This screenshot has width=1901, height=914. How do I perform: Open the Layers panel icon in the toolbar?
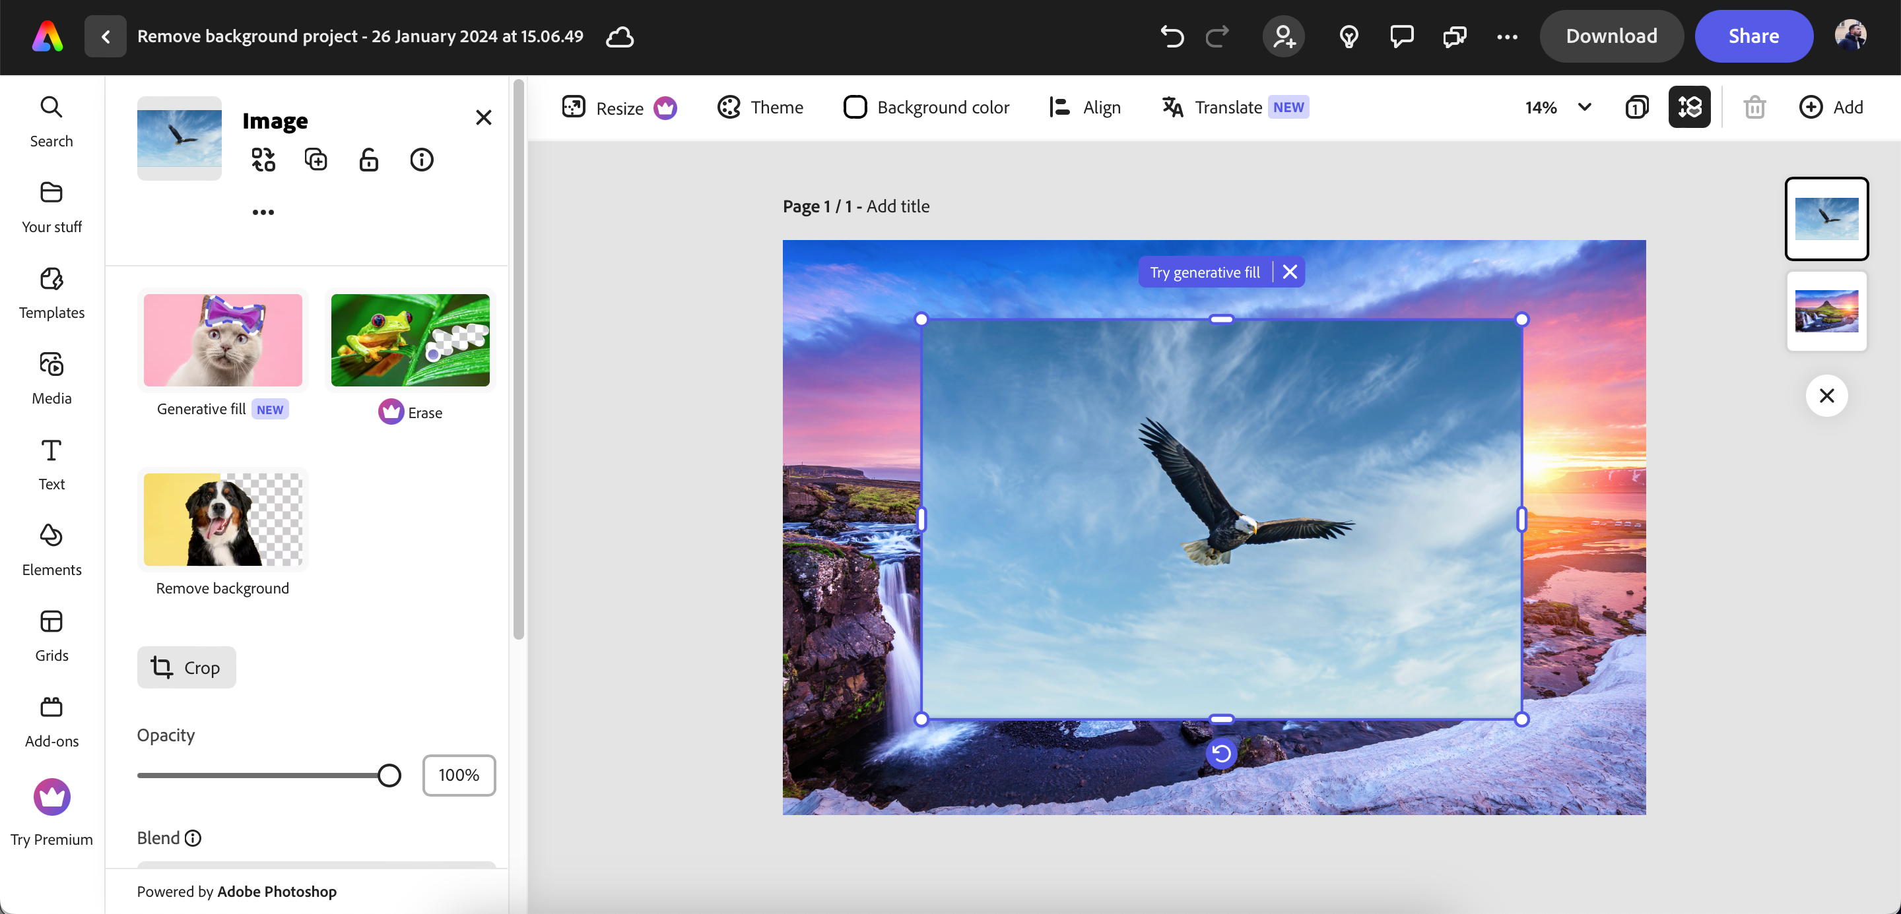1689,107
